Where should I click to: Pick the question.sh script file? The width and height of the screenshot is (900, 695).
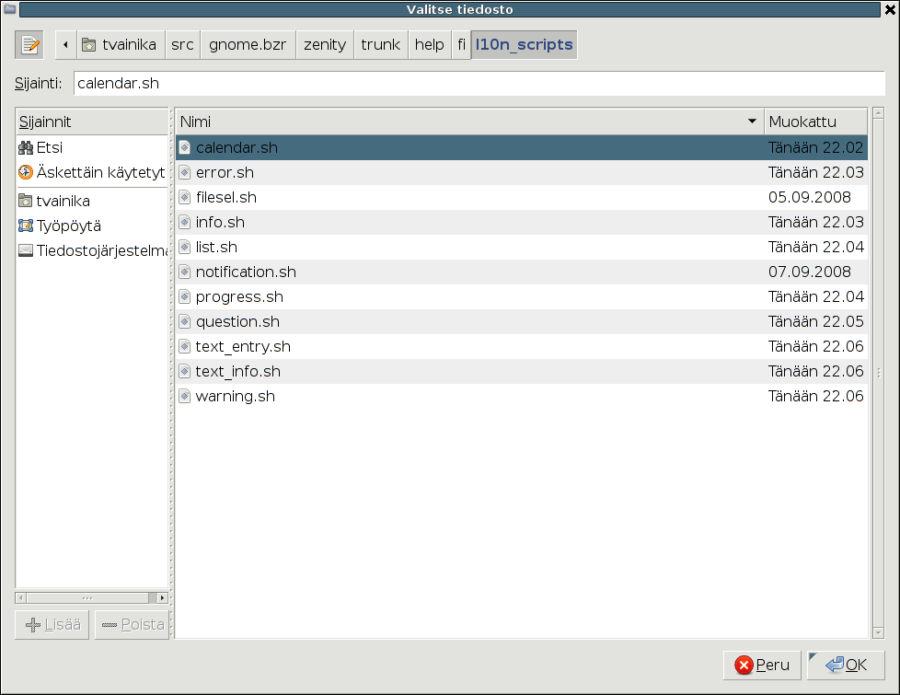[x=237, y=321]
